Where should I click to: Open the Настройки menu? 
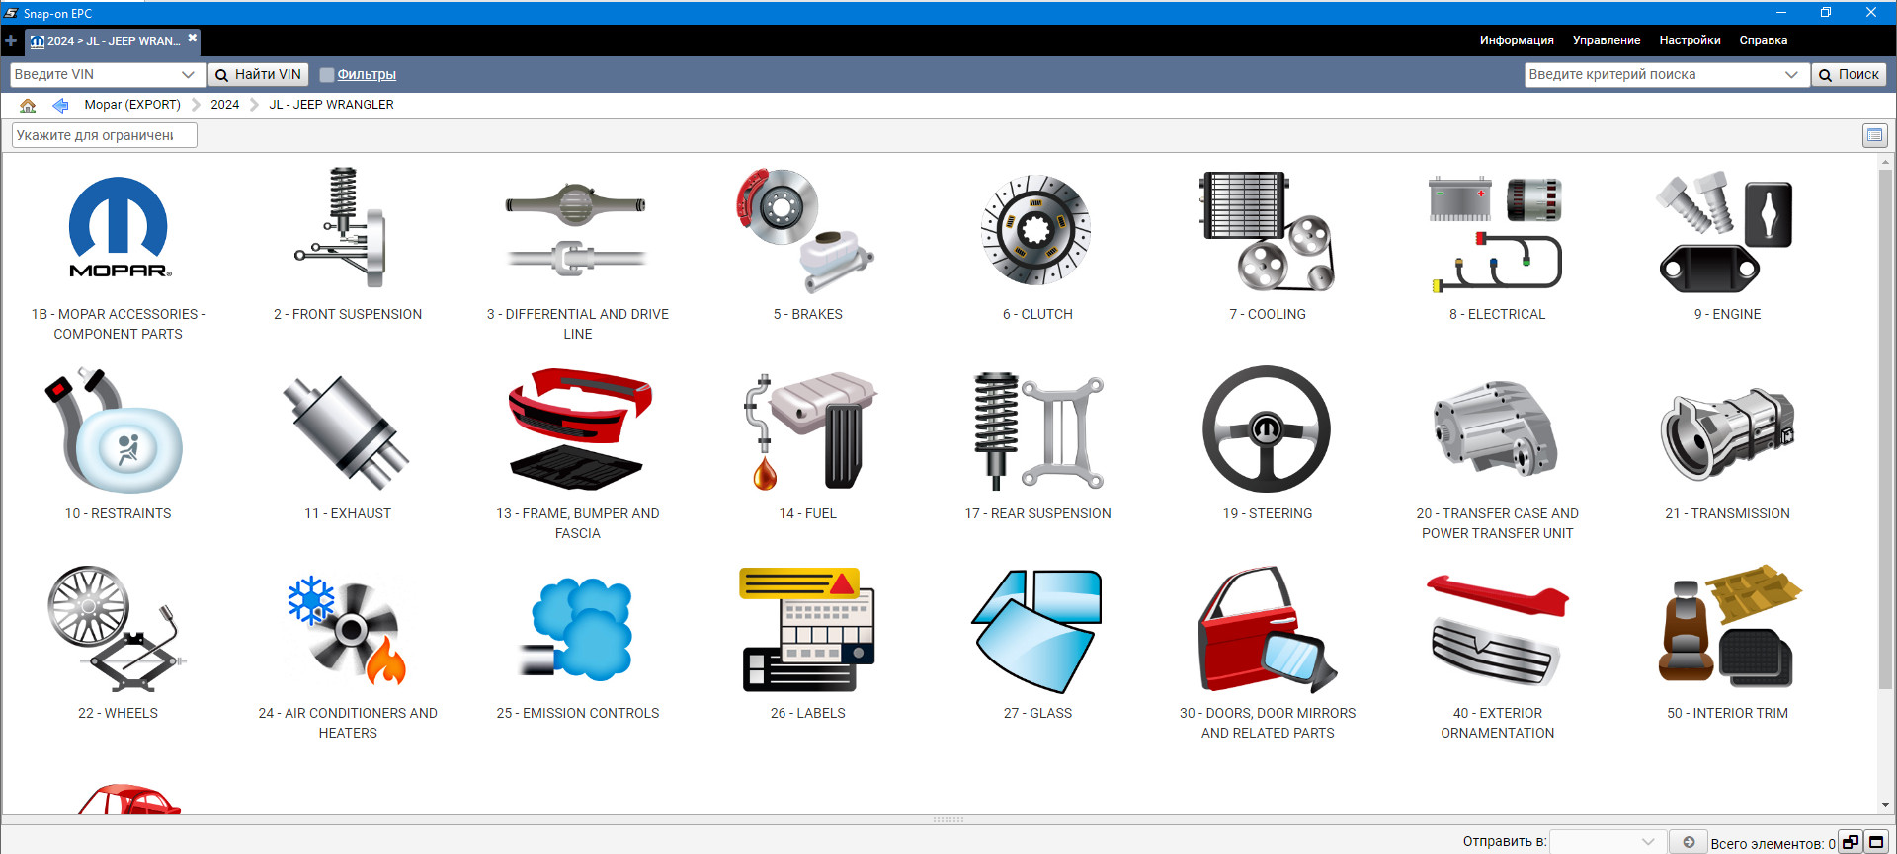(1690, 40)
